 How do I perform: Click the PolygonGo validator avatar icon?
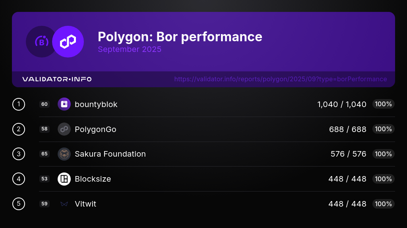coord(64,129)
